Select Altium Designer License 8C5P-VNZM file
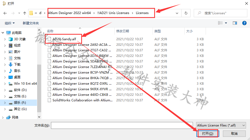The height and width of the screenshot is (140, 250). click(83, 73)
